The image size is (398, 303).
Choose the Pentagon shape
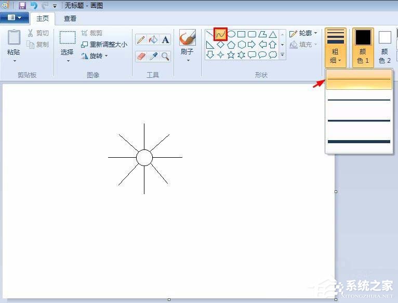(x=231, y=45)
